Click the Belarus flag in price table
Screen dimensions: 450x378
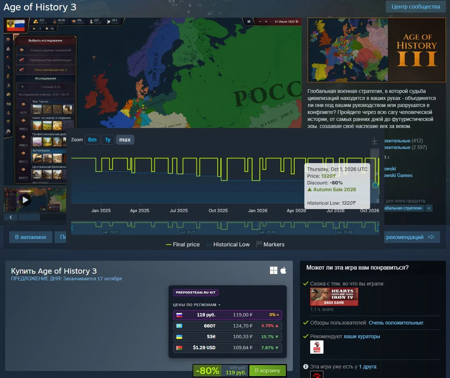point(179,347)
